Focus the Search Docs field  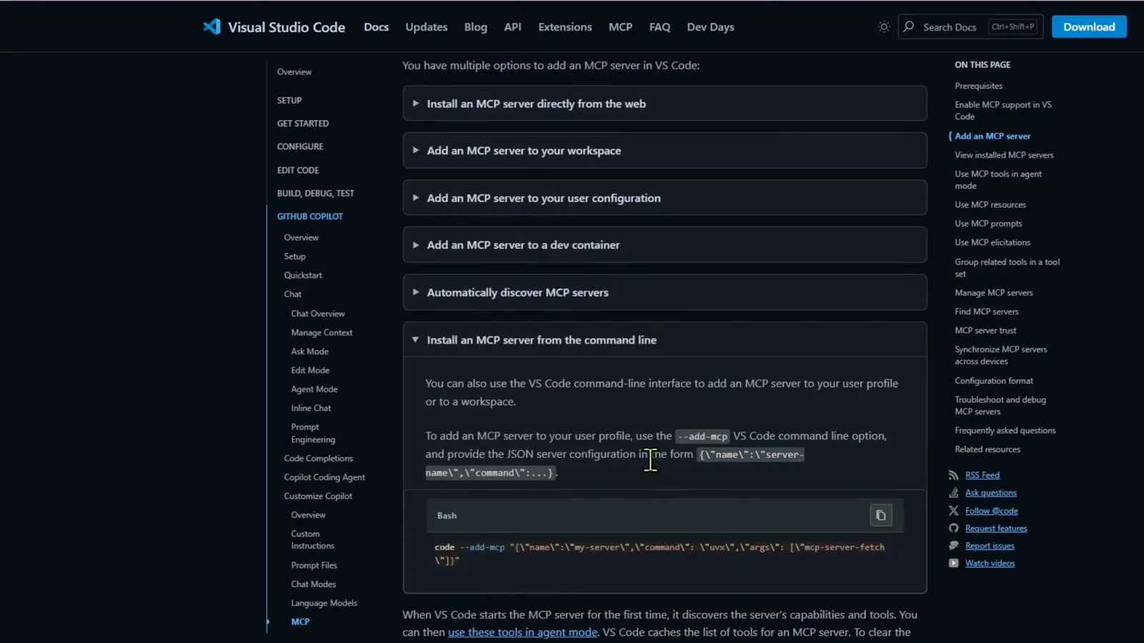click(x=970, y=26)
